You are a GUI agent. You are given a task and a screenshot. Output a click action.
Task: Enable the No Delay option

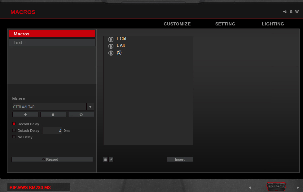point(14,137)
